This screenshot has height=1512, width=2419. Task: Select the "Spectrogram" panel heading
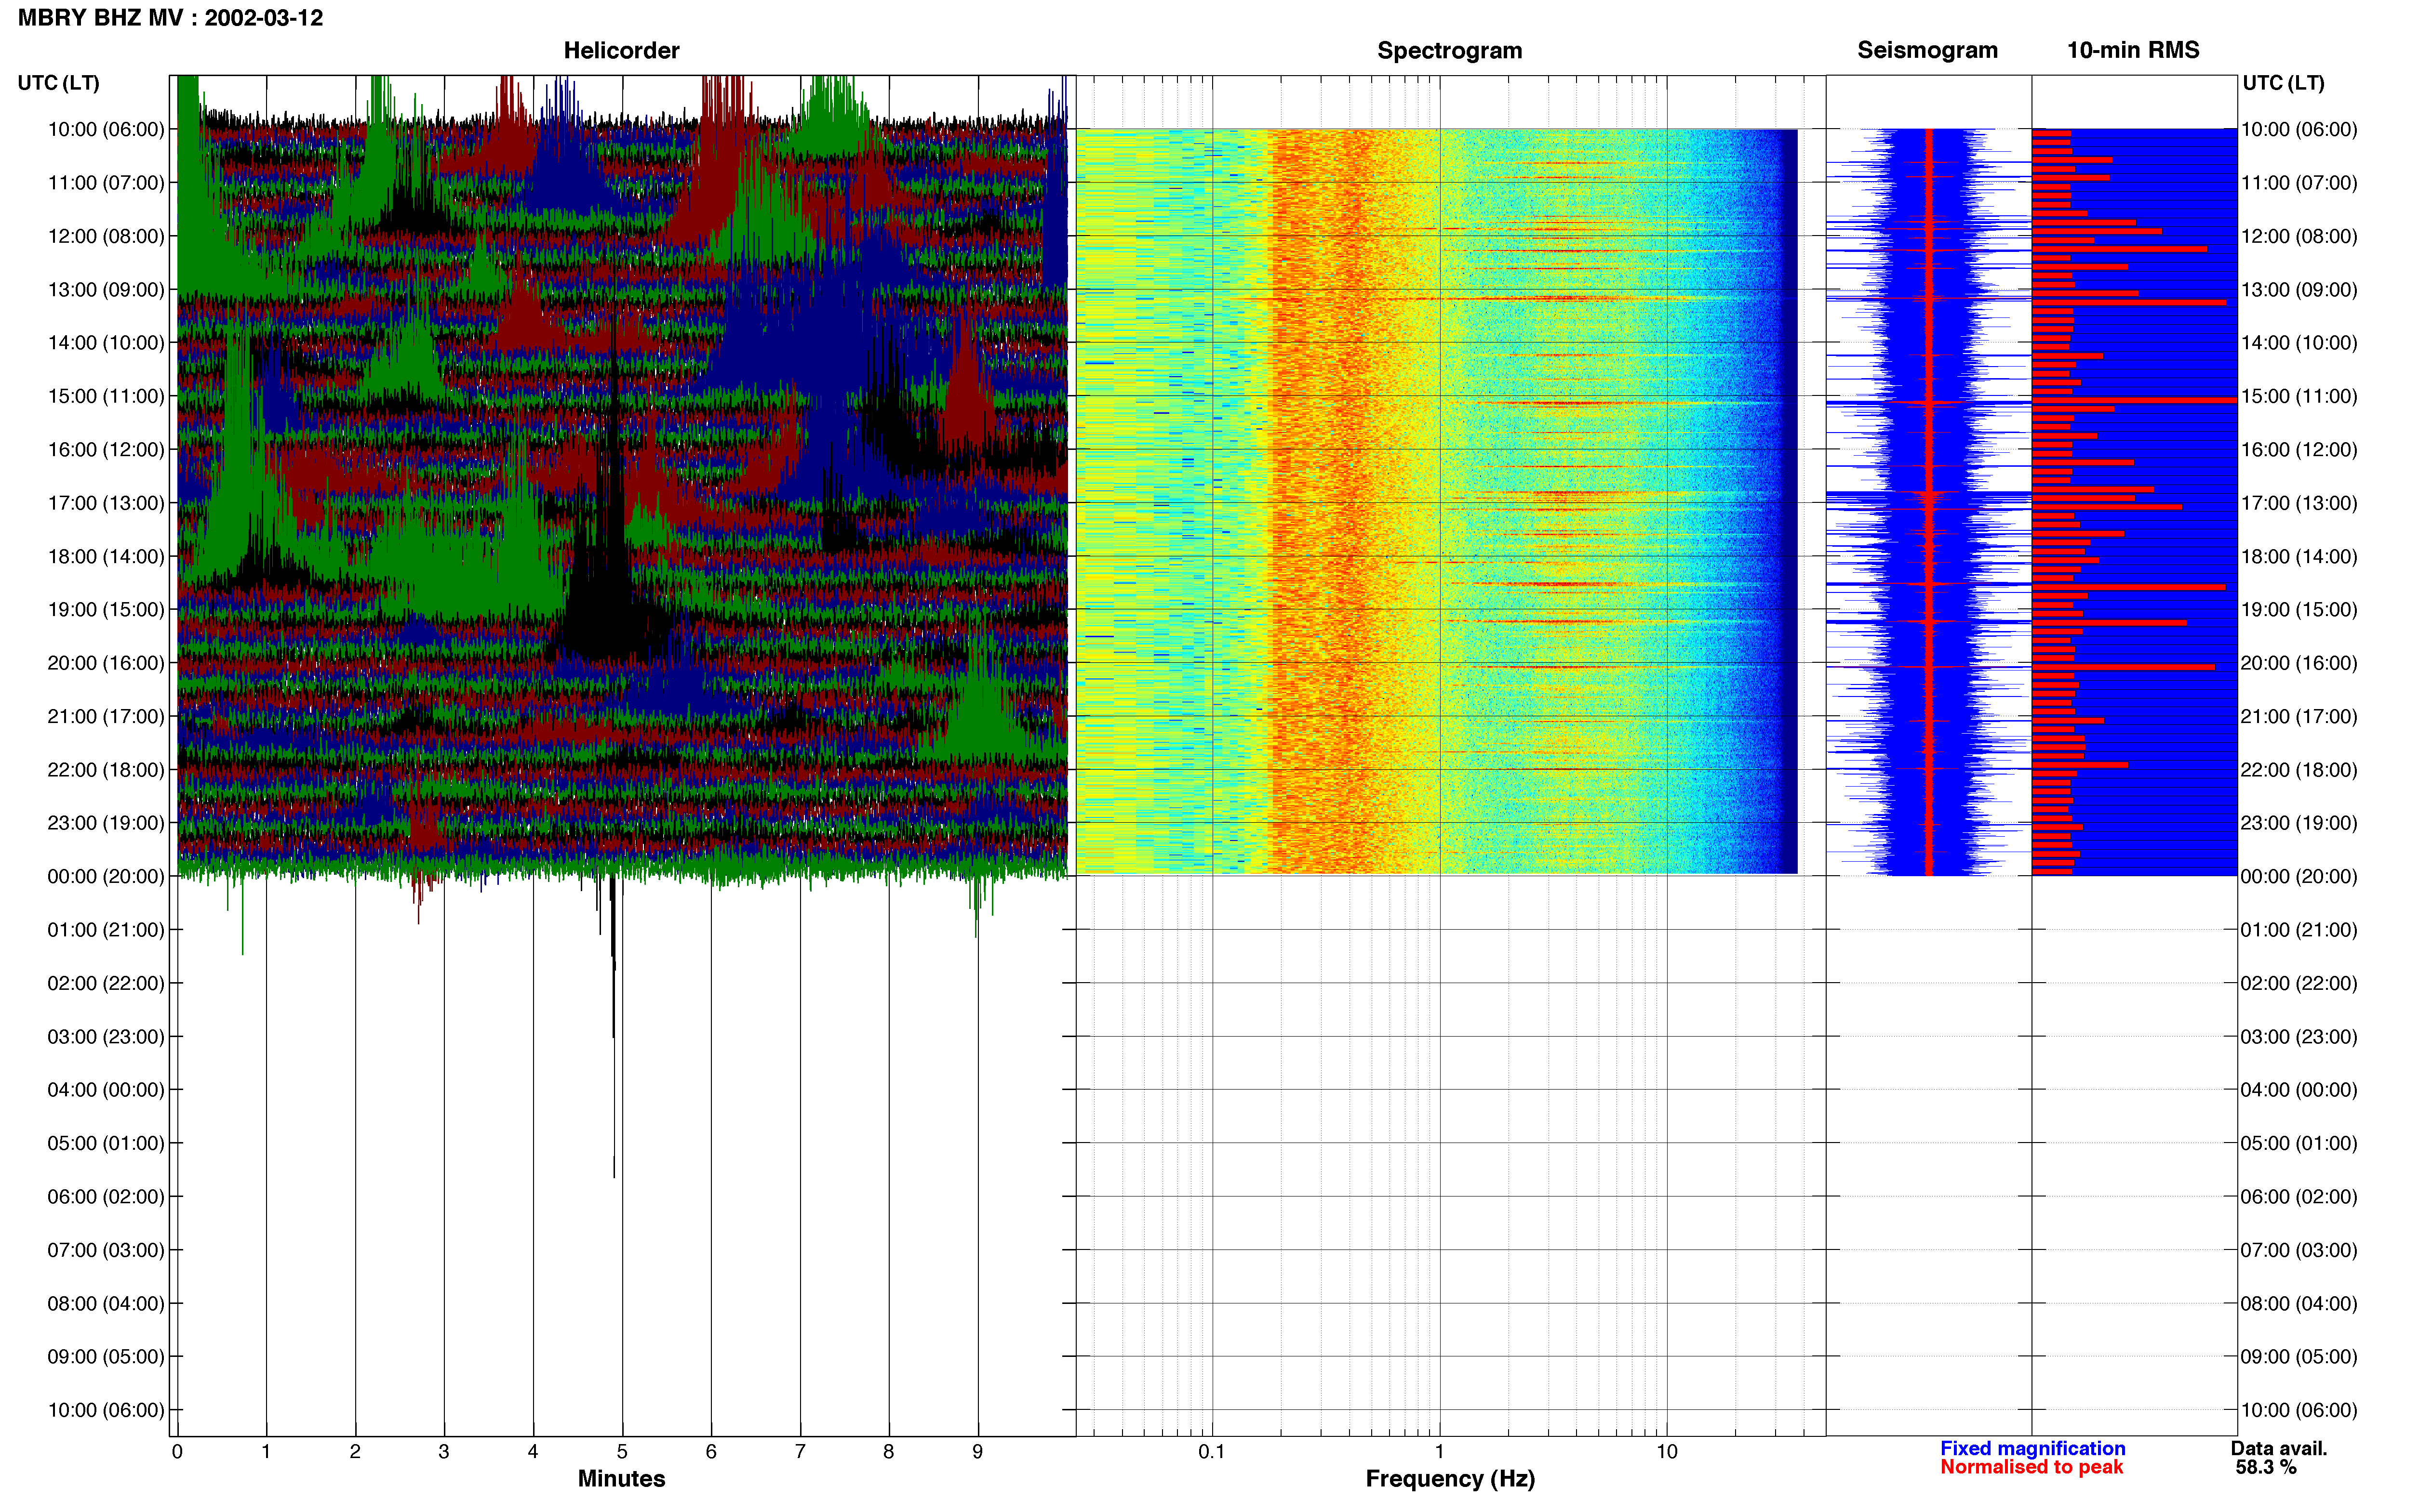pyautogui.click(x=1450, y=50)
